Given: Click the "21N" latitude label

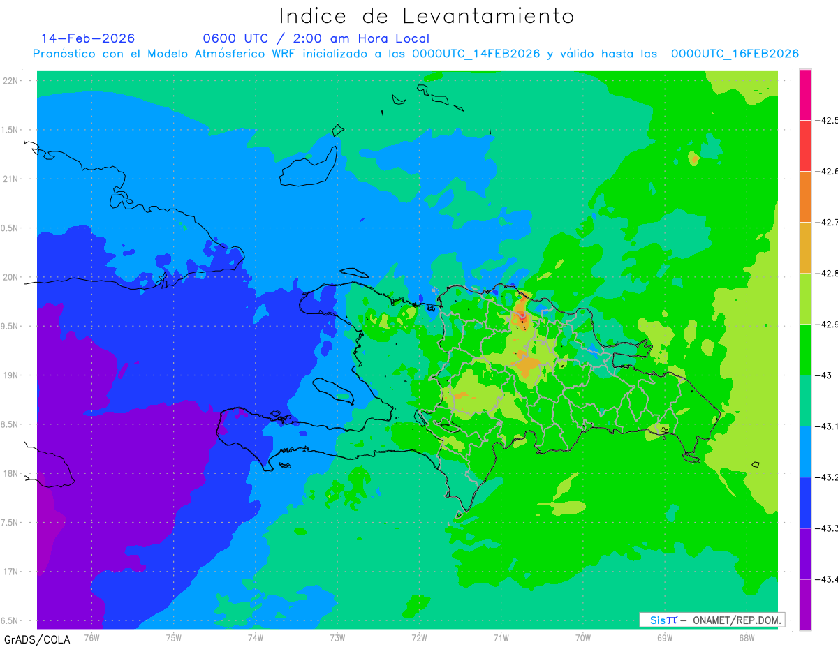Looking at the screenshot, I should [11, 179].
